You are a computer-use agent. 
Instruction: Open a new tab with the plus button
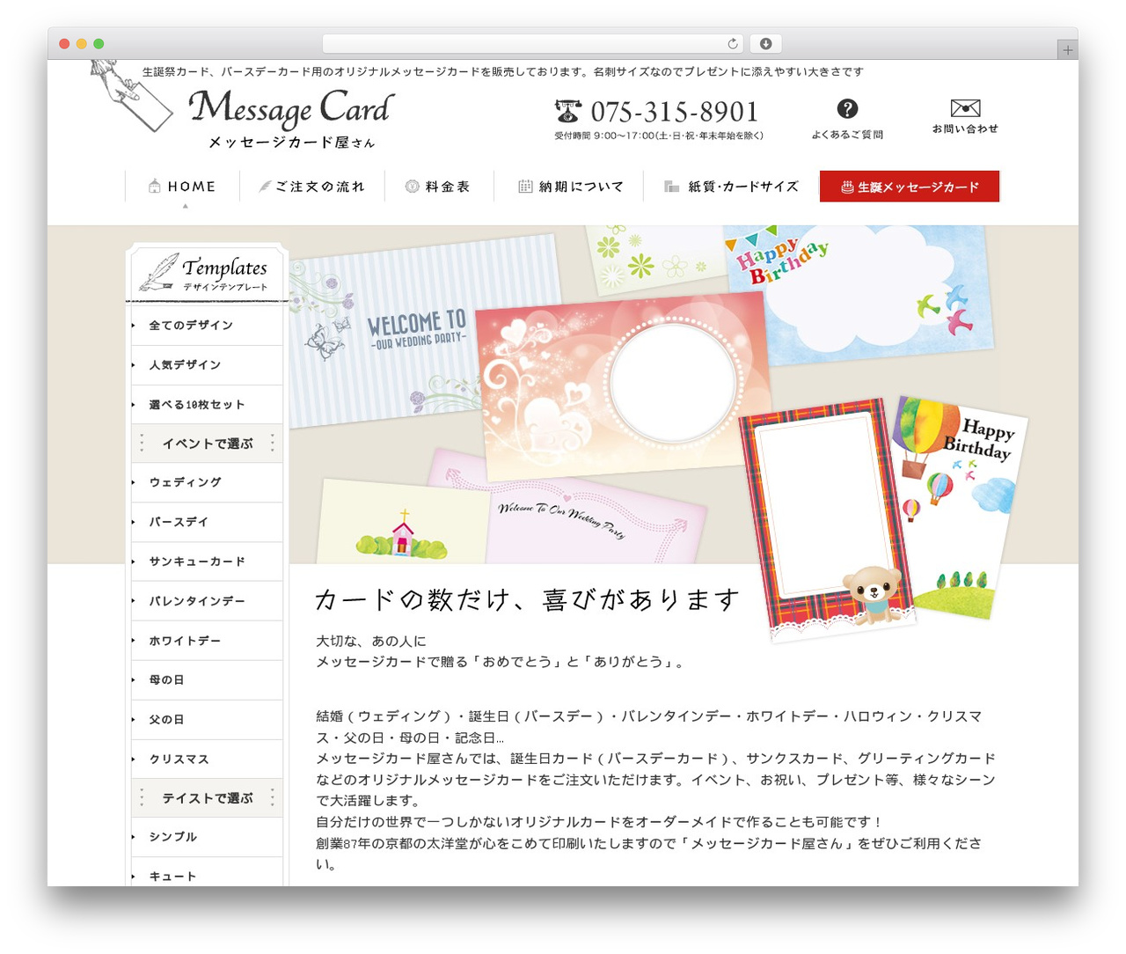pyautogui.click(x=1067, y=50)
